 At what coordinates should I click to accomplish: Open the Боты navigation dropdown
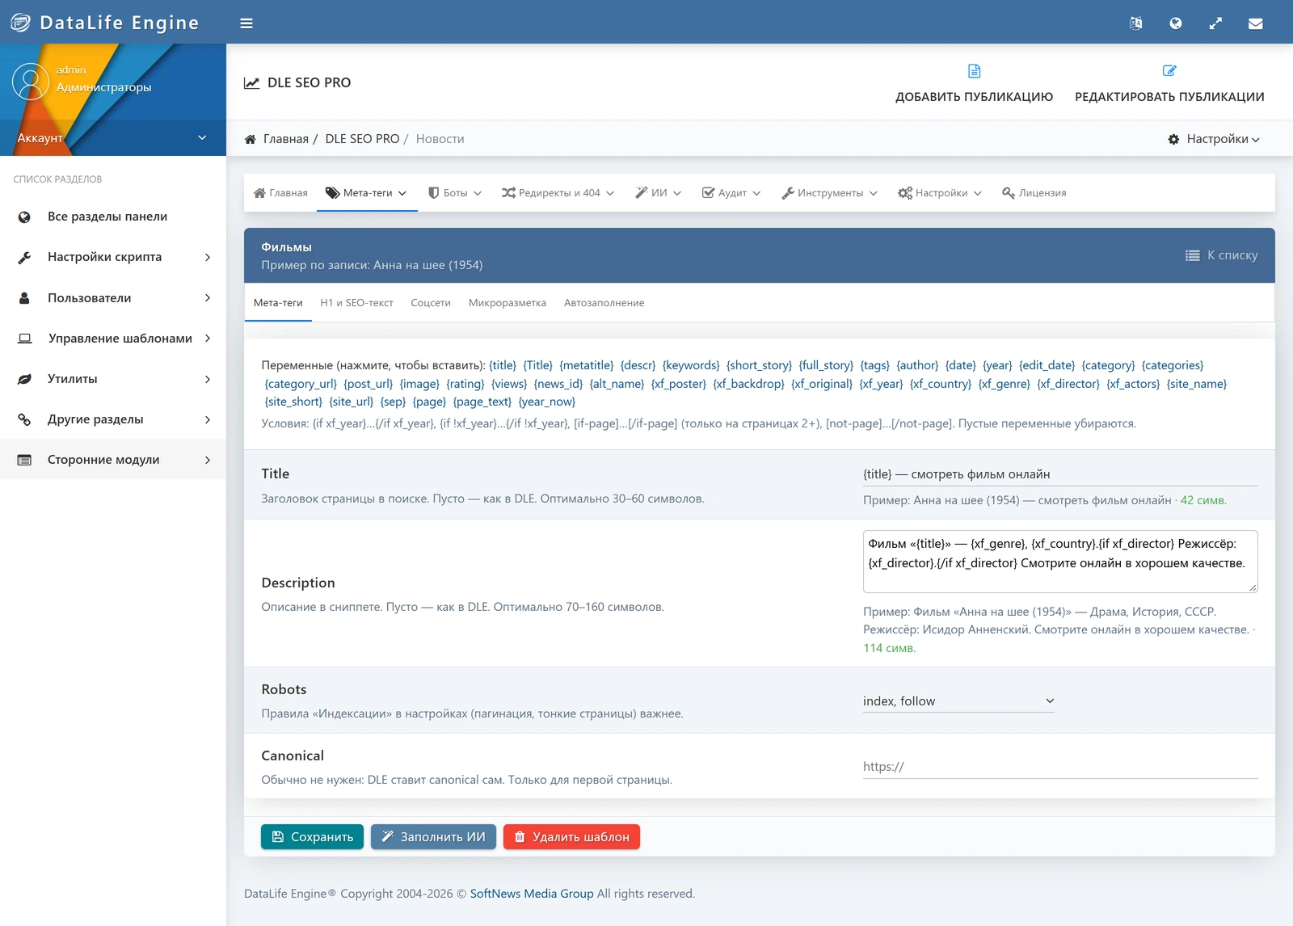(455, 193)
